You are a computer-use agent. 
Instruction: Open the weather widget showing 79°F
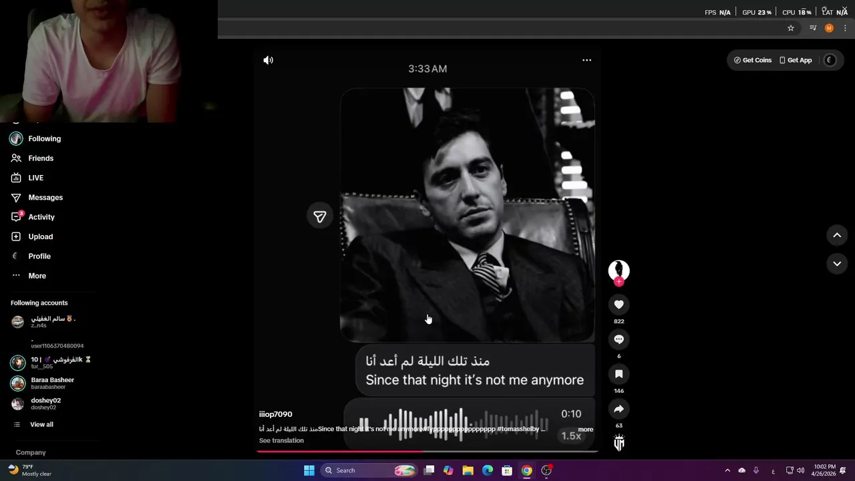click(x=29, y=470)
